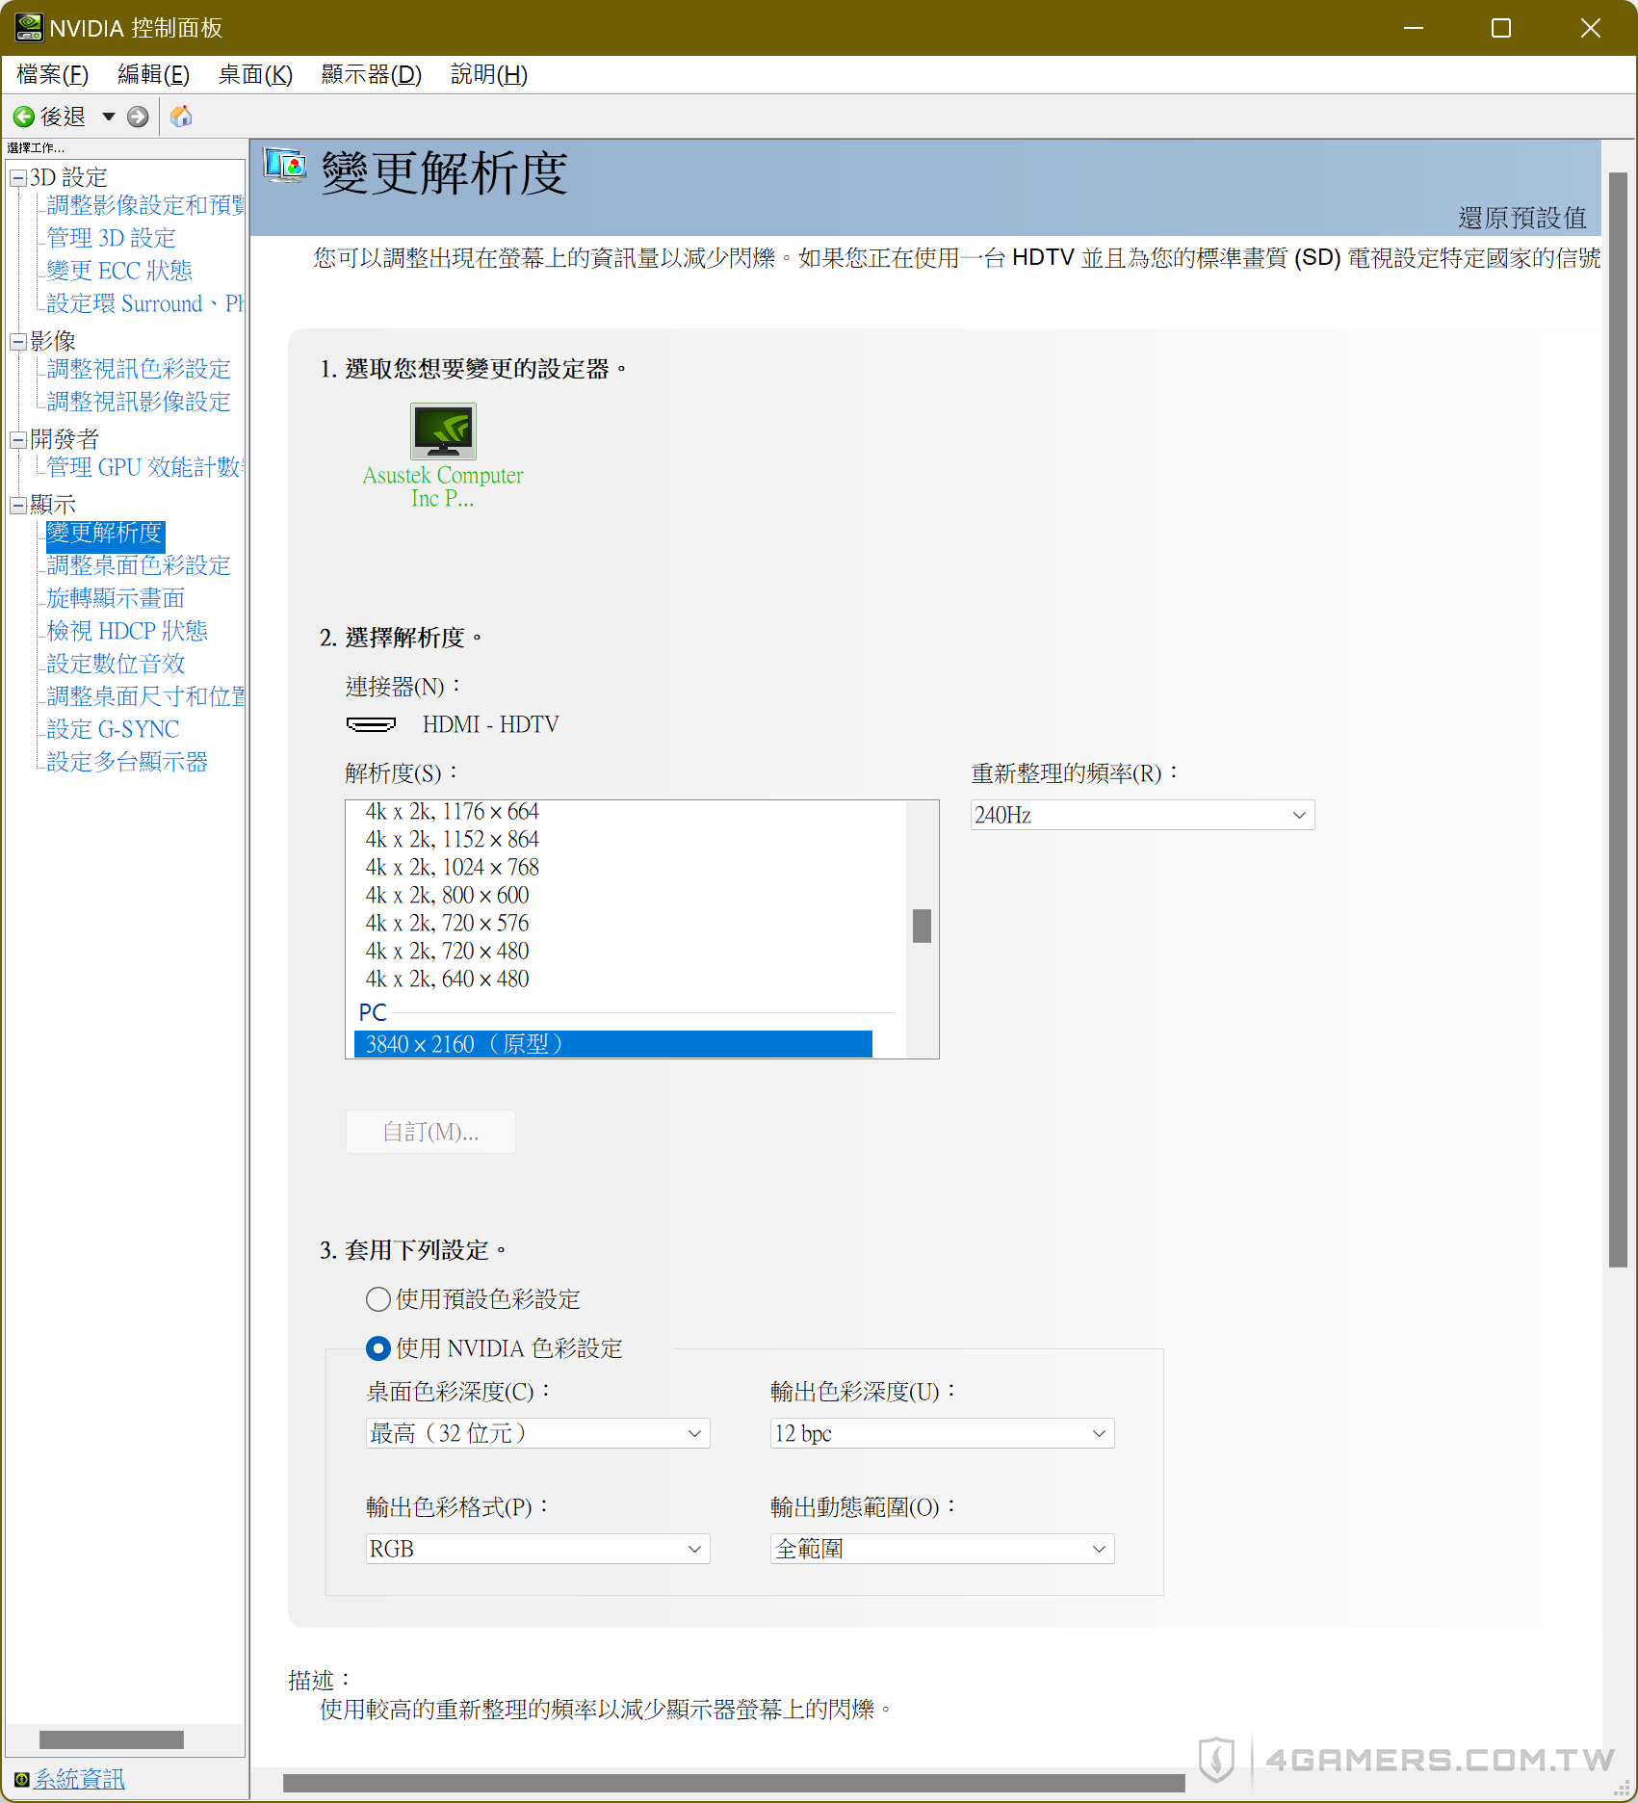Open 調整影像設定和預覽 page

click(145, 205)
